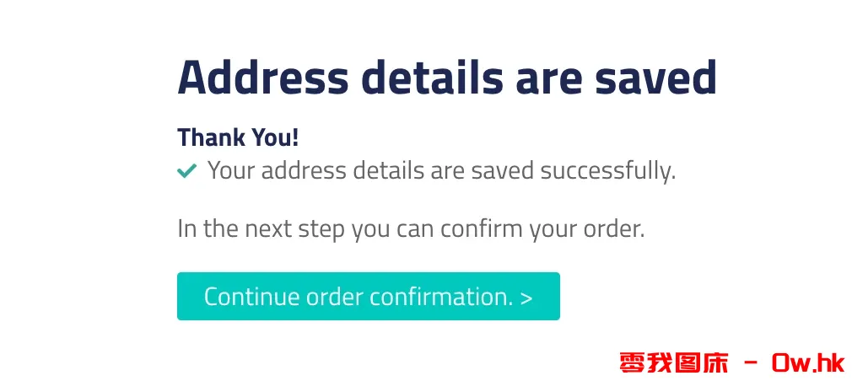The image size is (852, 381).
Task: Click the 'Address details are saved' heading
Action: 446,78
